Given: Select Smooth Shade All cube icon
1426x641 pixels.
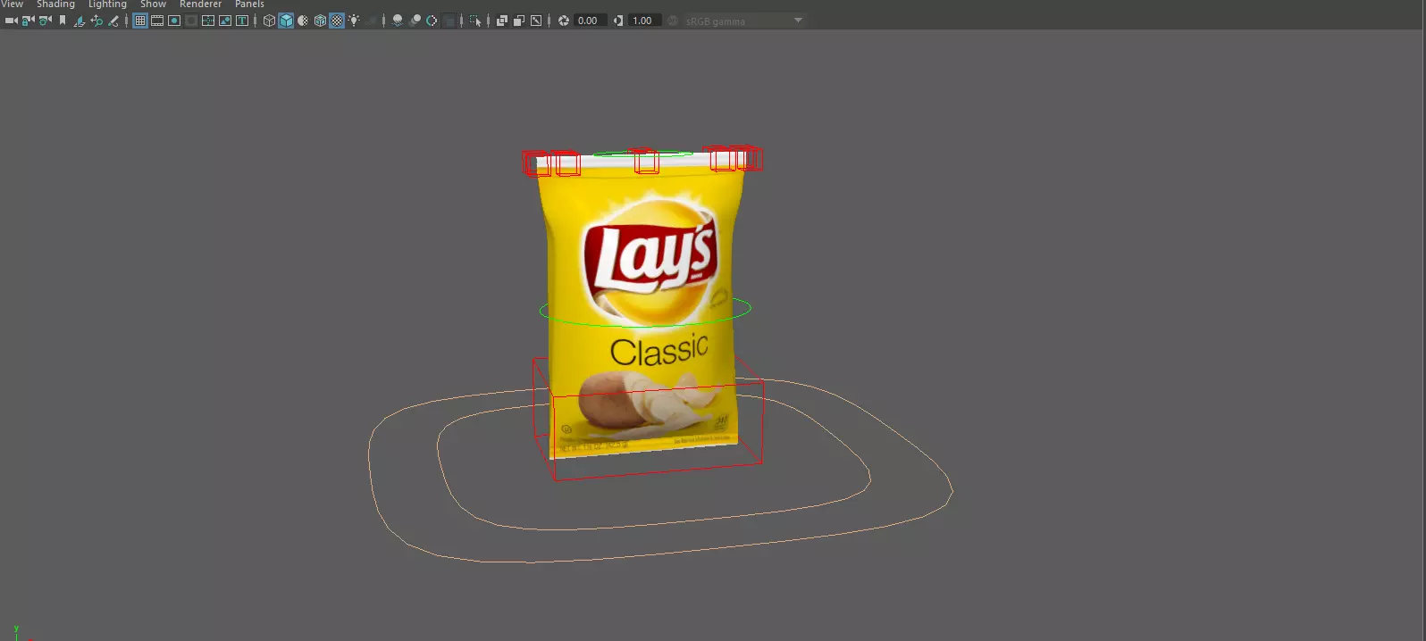Looking at the screenshot, I should (x=286, y=21).
